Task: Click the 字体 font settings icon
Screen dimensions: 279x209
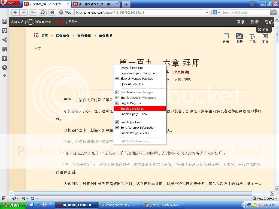Action: coord(252,38)
